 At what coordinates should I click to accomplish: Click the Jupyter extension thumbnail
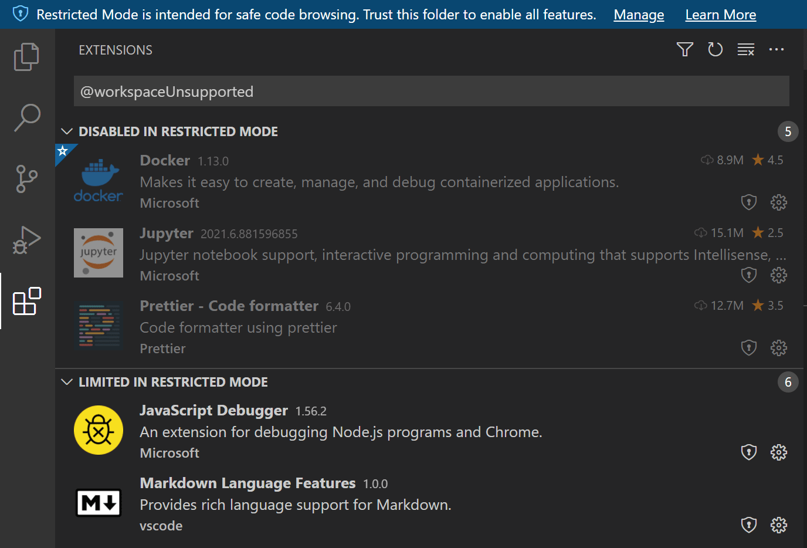98,253
